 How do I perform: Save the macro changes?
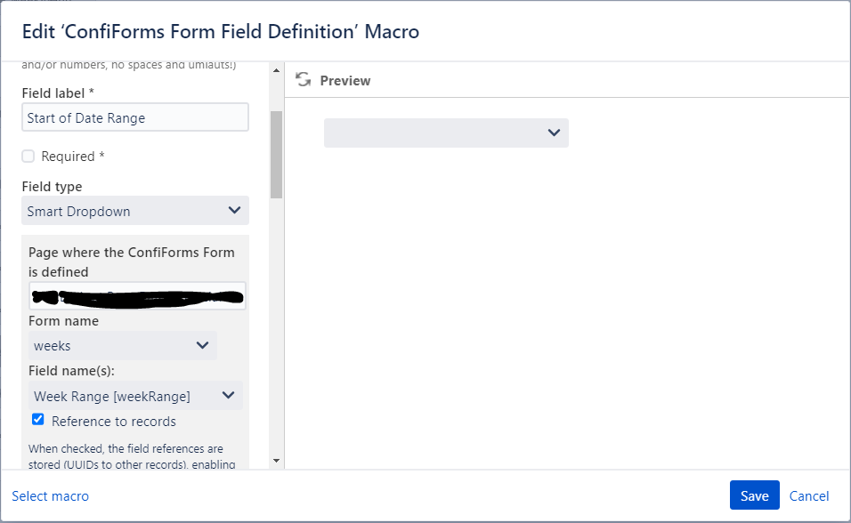pos(754,495)
